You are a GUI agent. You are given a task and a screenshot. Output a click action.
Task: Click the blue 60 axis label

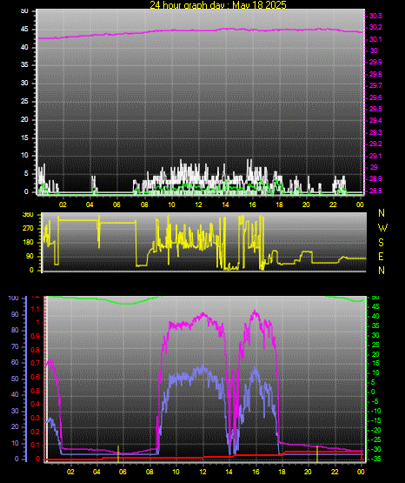point(15,363)
